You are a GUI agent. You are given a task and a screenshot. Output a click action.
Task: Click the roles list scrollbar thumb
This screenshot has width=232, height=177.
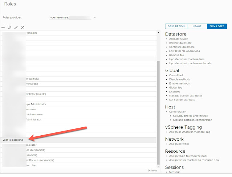coord(158,113)
